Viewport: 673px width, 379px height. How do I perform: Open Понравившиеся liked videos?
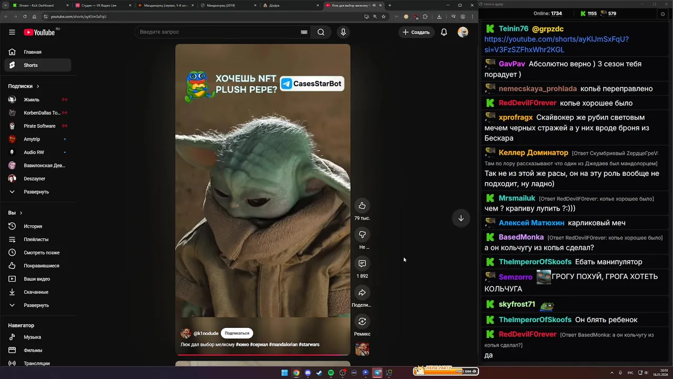click(x=37, y=266)
